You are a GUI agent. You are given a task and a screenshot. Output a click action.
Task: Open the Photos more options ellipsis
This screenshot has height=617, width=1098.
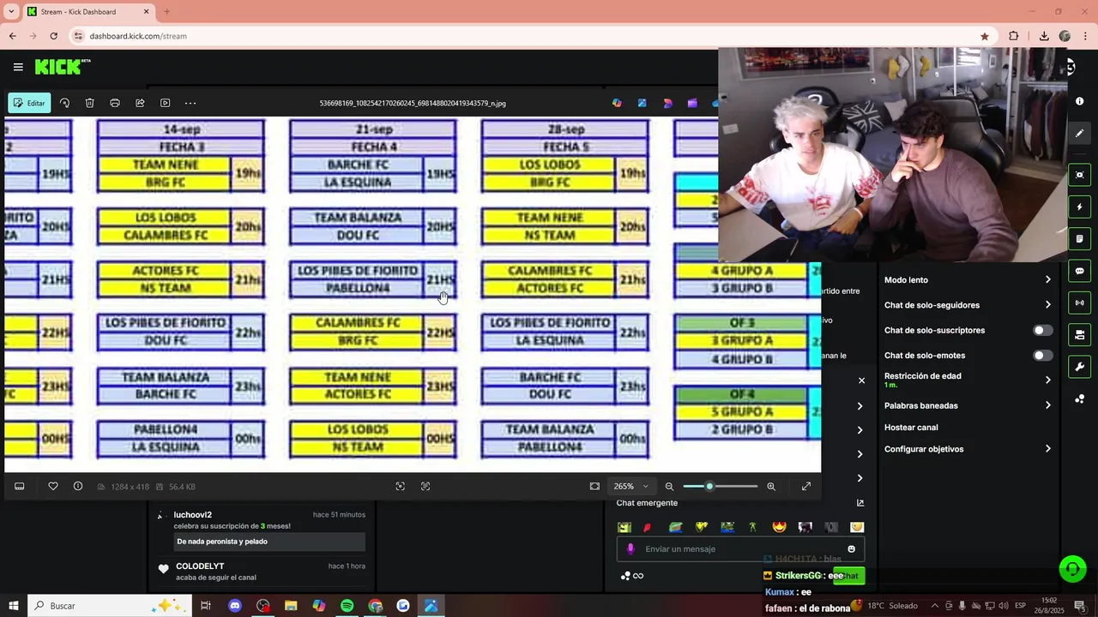190,103
